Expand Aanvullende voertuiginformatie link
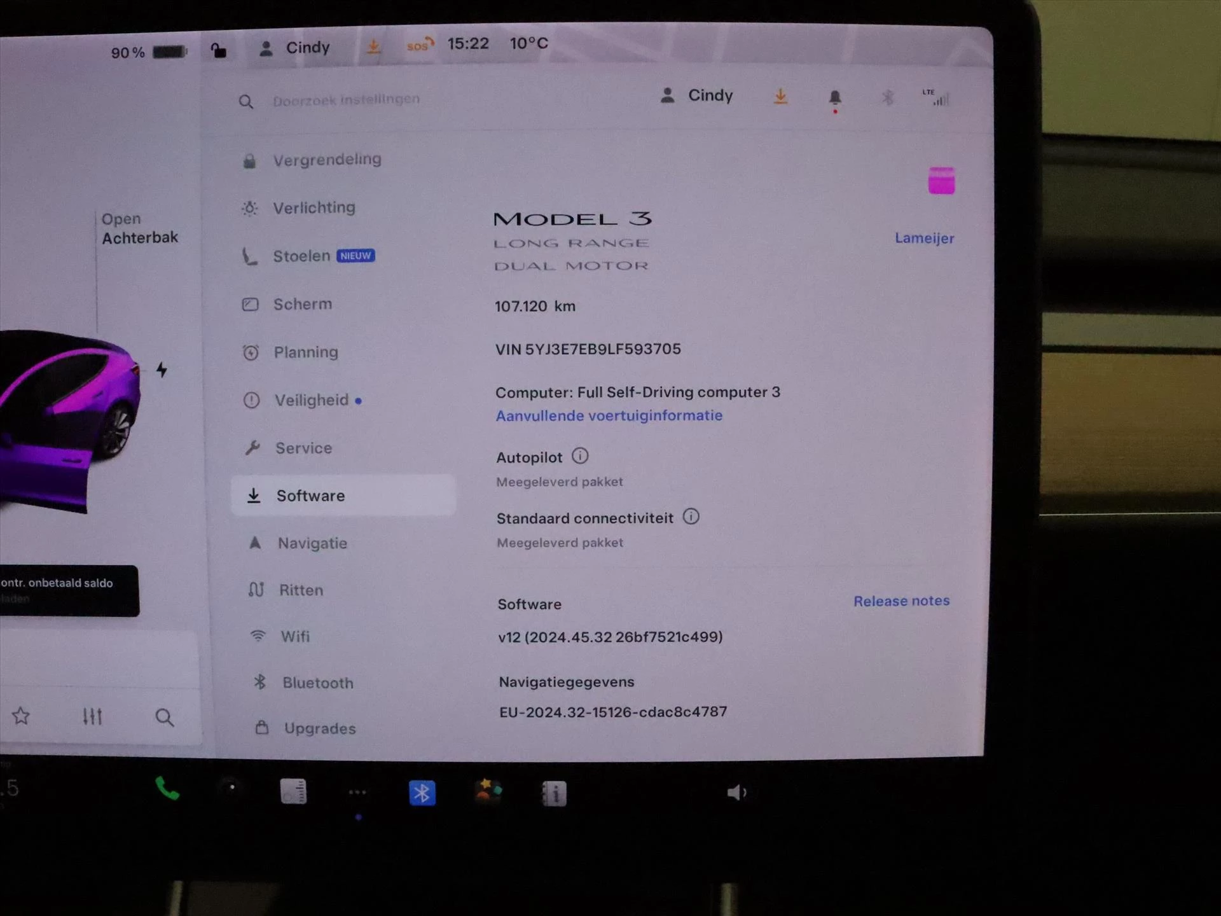 click(607, 413)
